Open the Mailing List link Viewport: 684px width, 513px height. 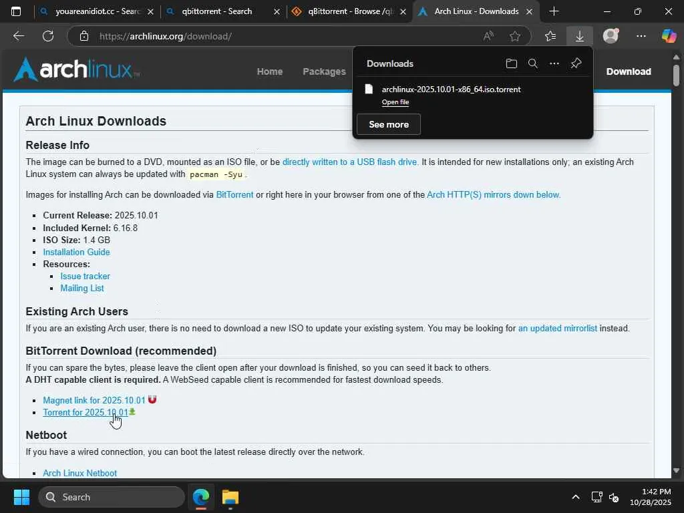(82, 289)
